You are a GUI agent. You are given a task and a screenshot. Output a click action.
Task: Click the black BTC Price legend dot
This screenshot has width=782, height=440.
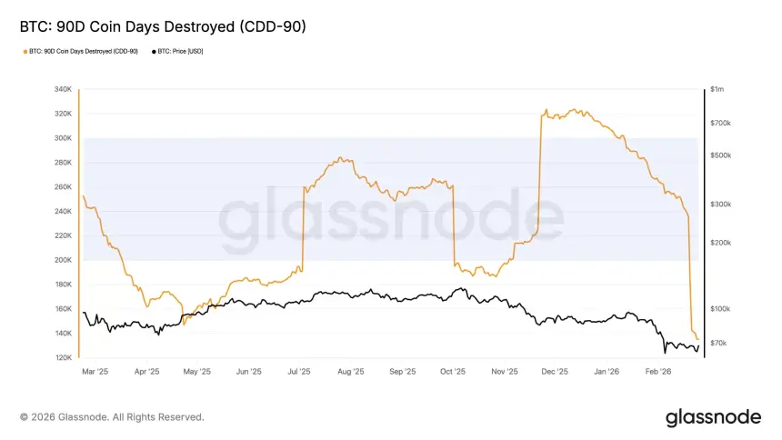[x=154, y=51]
